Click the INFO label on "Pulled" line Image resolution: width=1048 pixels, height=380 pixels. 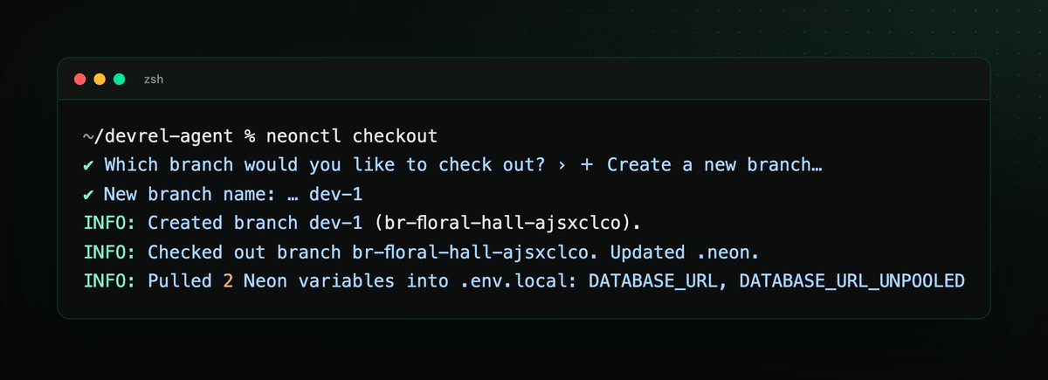pos(110,280)
